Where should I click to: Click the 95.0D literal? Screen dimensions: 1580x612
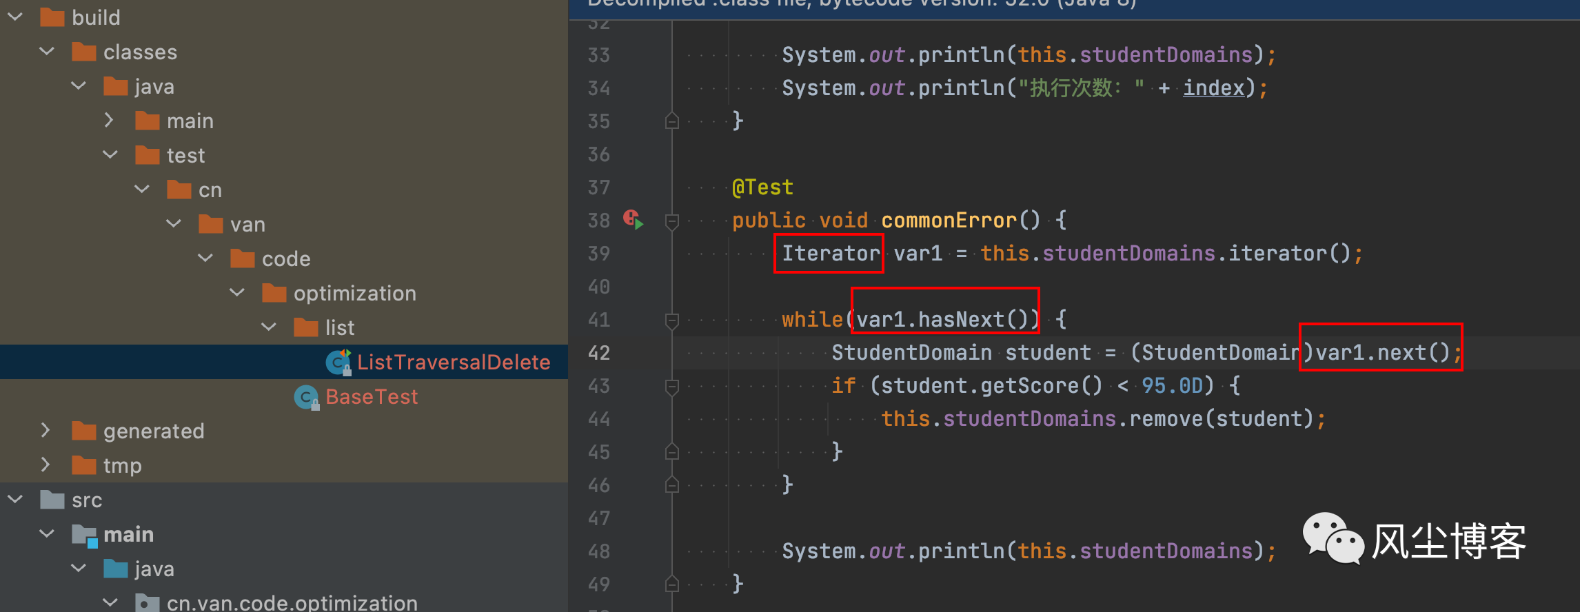tap(1172, 386)
